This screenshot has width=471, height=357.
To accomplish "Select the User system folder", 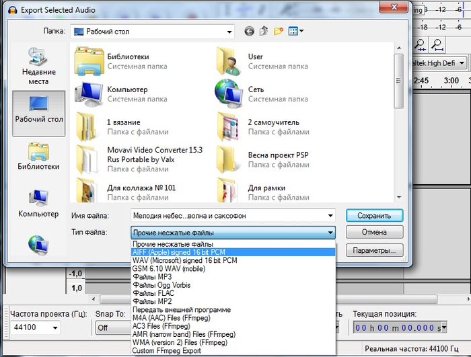I will click(x=262, y=61).
